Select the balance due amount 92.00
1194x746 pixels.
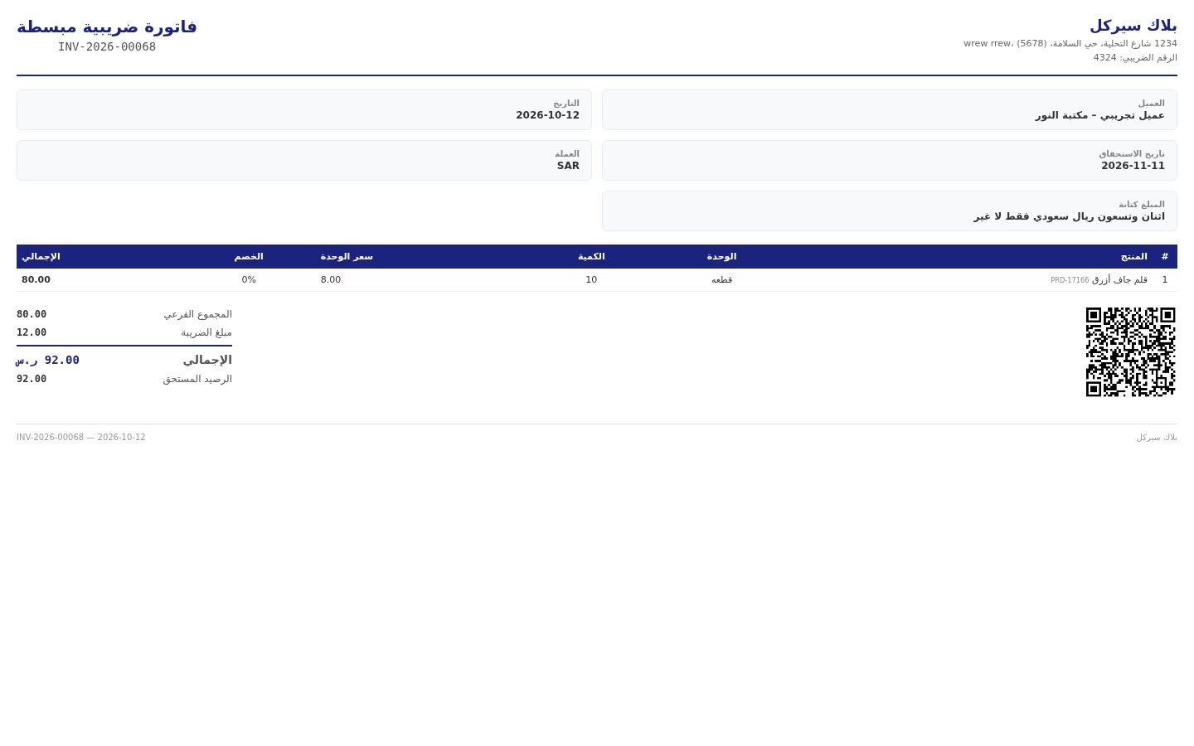[32, 379]
